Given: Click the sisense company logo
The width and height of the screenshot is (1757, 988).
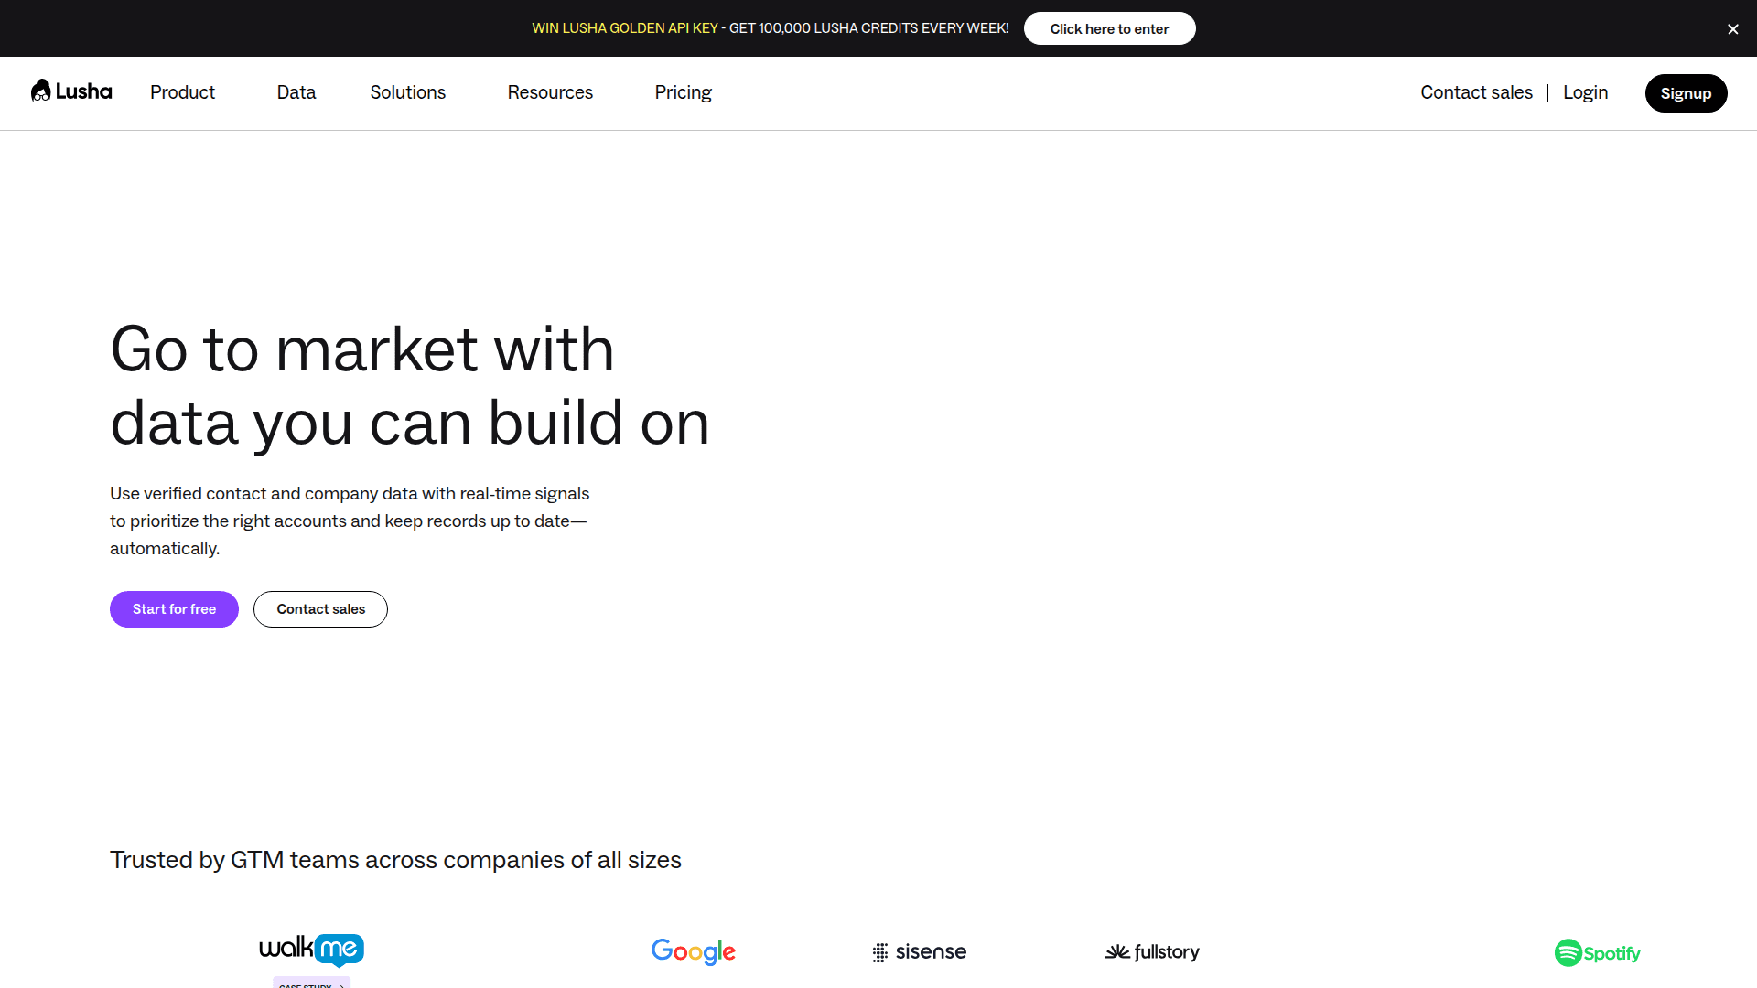Looking at the screenshot, I should (x=919, y=951).
